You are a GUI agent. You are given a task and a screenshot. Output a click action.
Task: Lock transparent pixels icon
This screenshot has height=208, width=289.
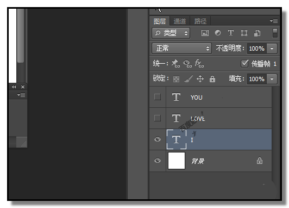point(176,79)
